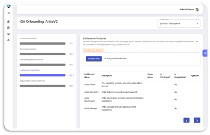Select the Ariba Admin entitlement row
Viewport: 210px width, 135px height.
coord(141,85)
